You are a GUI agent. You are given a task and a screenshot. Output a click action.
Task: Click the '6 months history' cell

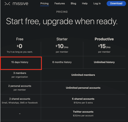pos(62,62)
